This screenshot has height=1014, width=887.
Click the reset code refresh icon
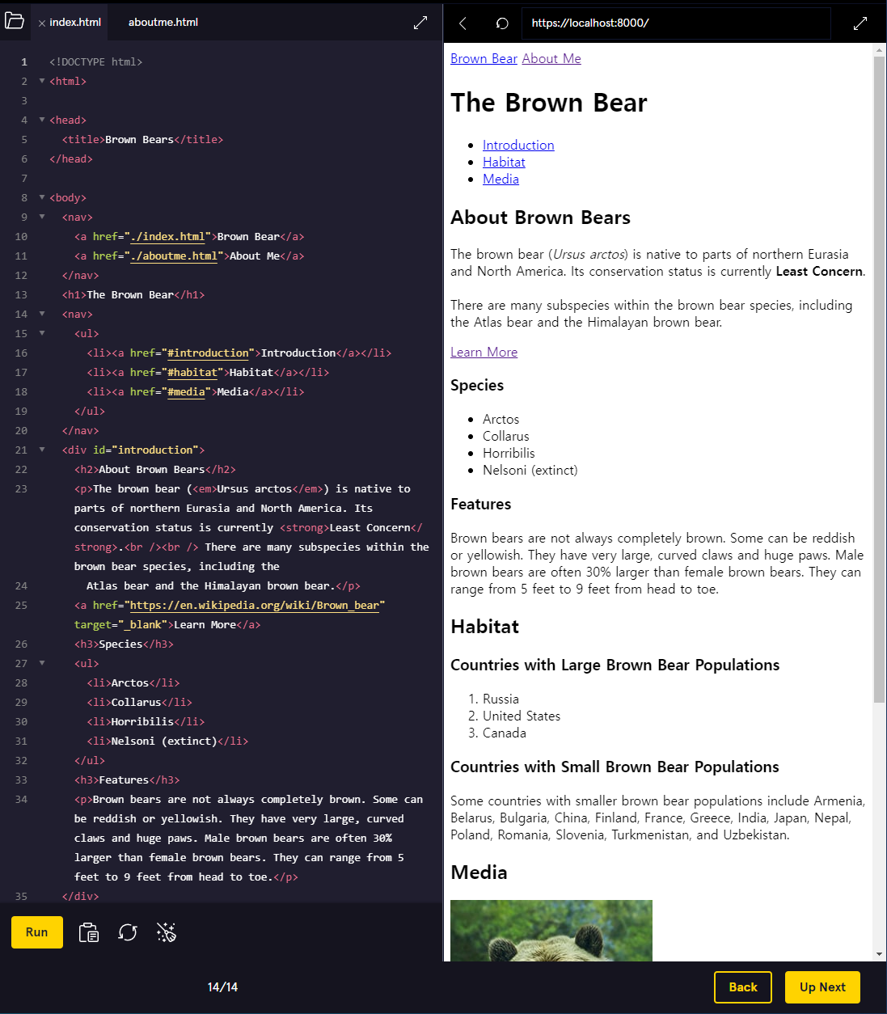point(128,932)
